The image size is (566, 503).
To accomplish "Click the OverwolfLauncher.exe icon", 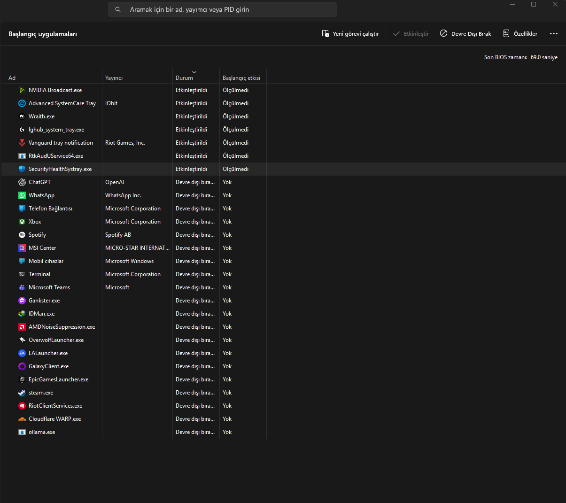I will [22, 340].
